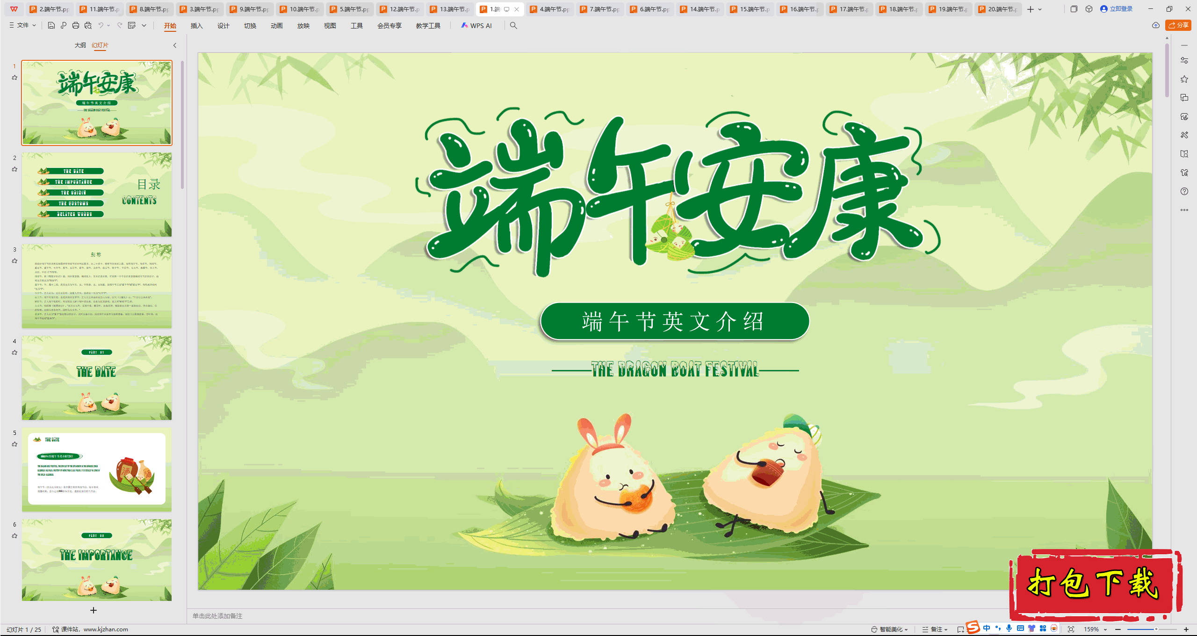
Task: Toggle Sogou Chinese/English input mode
Action: pyautogui.click(x=987, y=629)
